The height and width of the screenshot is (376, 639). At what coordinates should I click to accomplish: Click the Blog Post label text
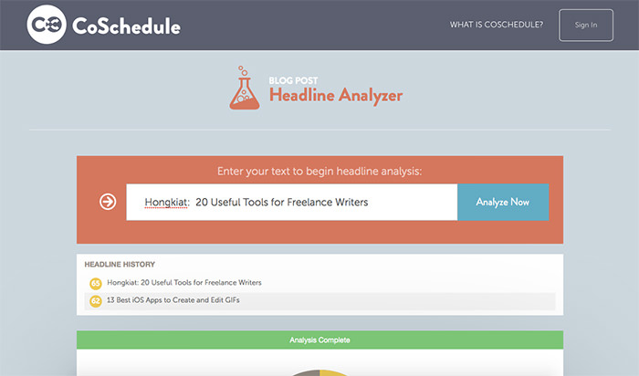click(293, 80)
